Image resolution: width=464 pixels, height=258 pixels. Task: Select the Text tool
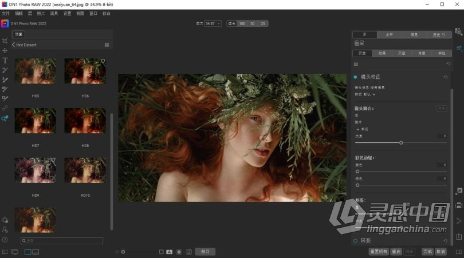tap(5, 60)
